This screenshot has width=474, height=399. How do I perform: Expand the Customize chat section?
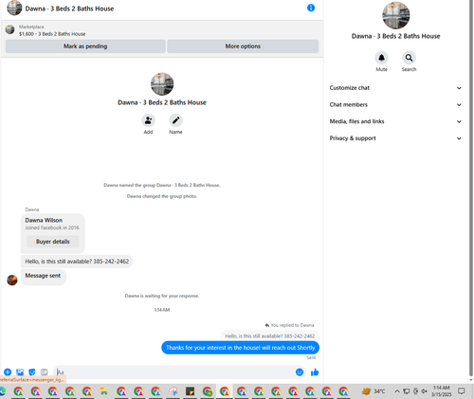coord(395,88)
